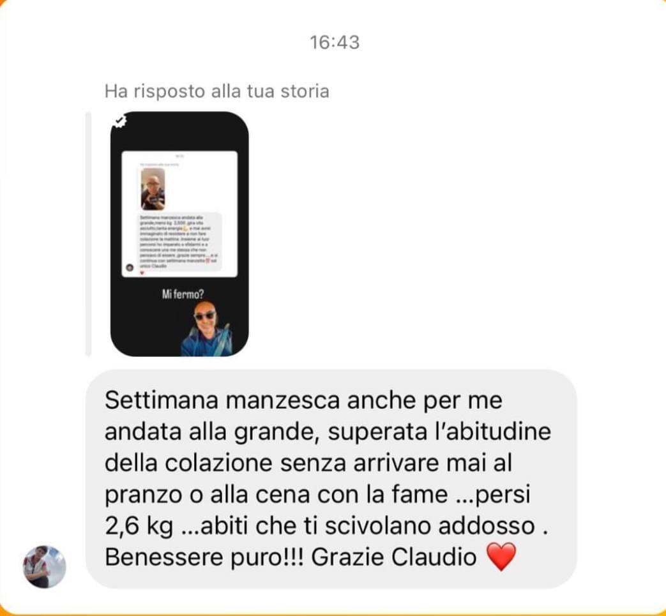Tap the red heart emoji in message
This screenshot has width=666, height=616.
tap(502, 557)
